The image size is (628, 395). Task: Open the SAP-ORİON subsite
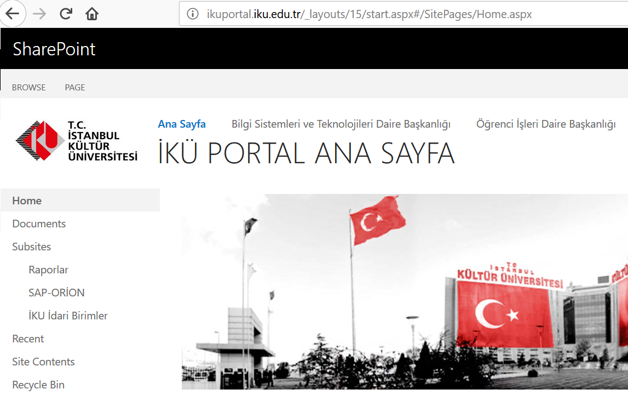pyautogui.click(x=56, y=293)
